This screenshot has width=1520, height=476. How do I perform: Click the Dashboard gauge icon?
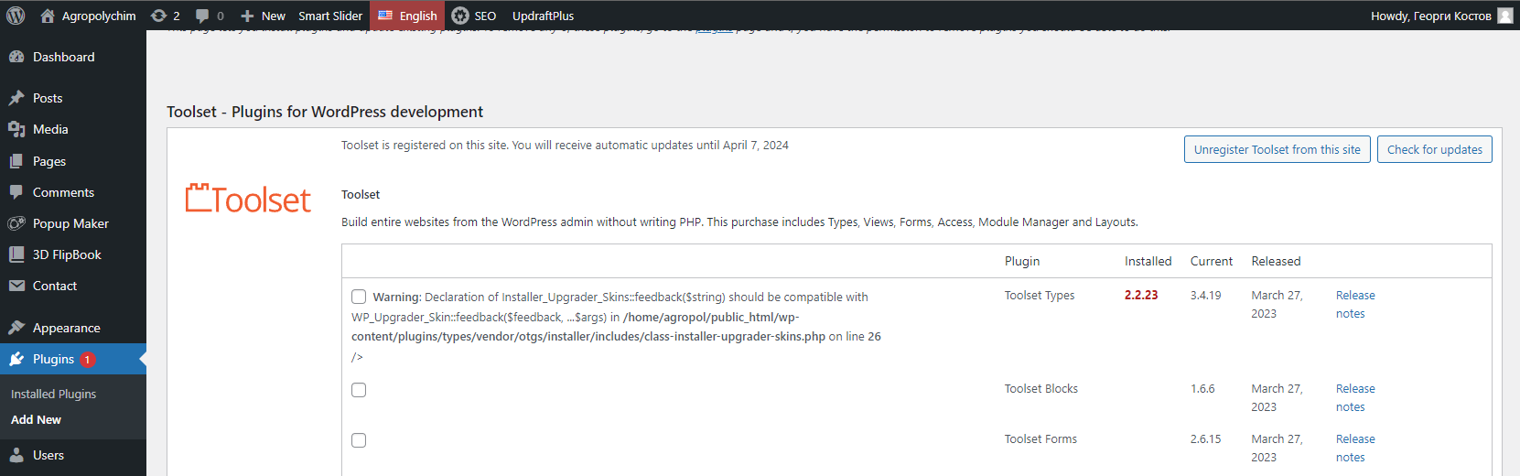[16, 57]
